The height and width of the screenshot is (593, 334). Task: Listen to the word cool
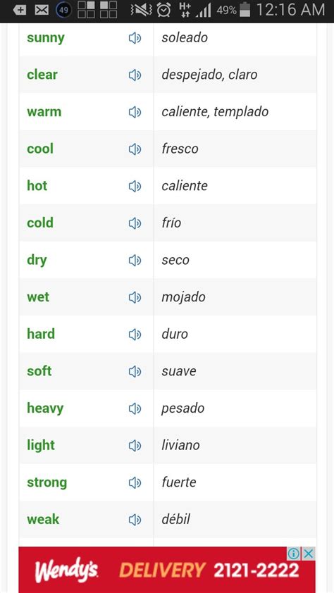coord(135,149)
